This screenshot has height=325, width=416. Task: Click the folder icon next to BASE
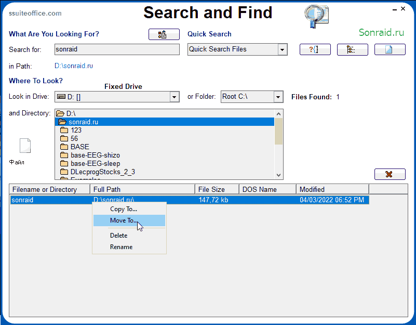click(x=64, y=147)
